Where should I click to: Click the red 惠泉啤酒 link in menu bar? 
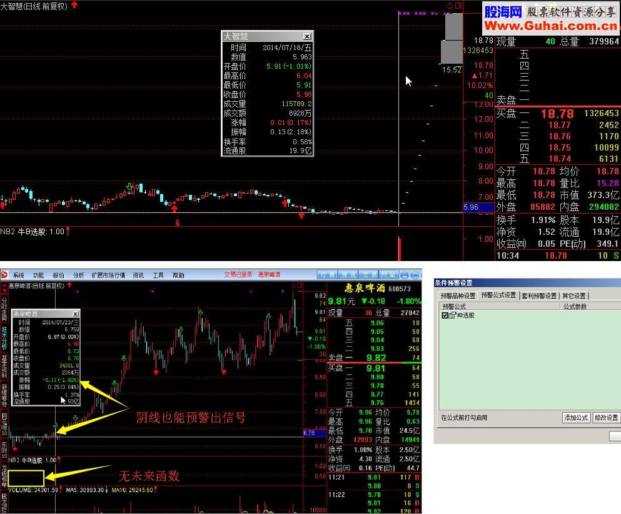pos(270,274)
